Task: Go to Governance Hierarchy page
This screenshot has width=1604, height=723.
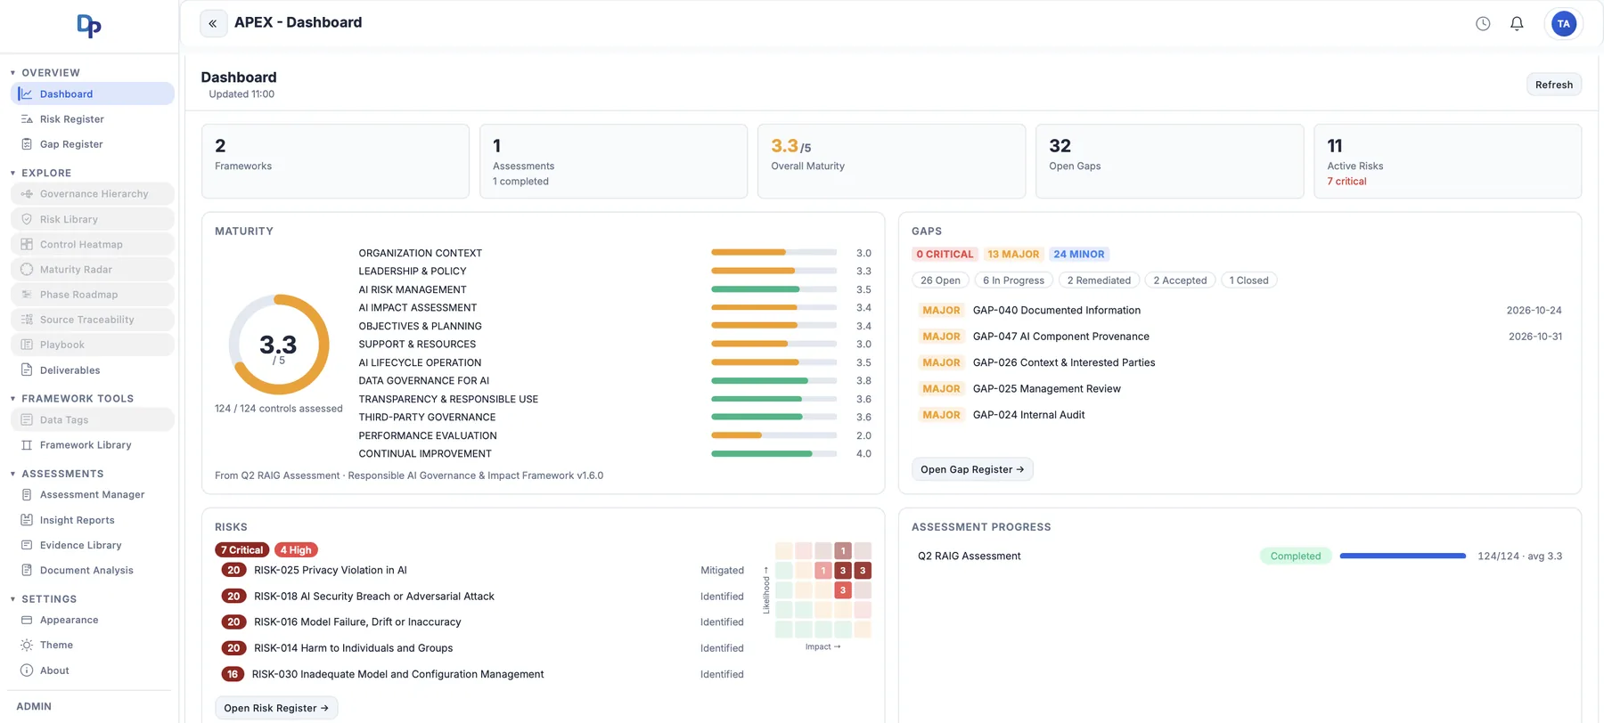Action: pyautogui.click(x=93, y=194)
